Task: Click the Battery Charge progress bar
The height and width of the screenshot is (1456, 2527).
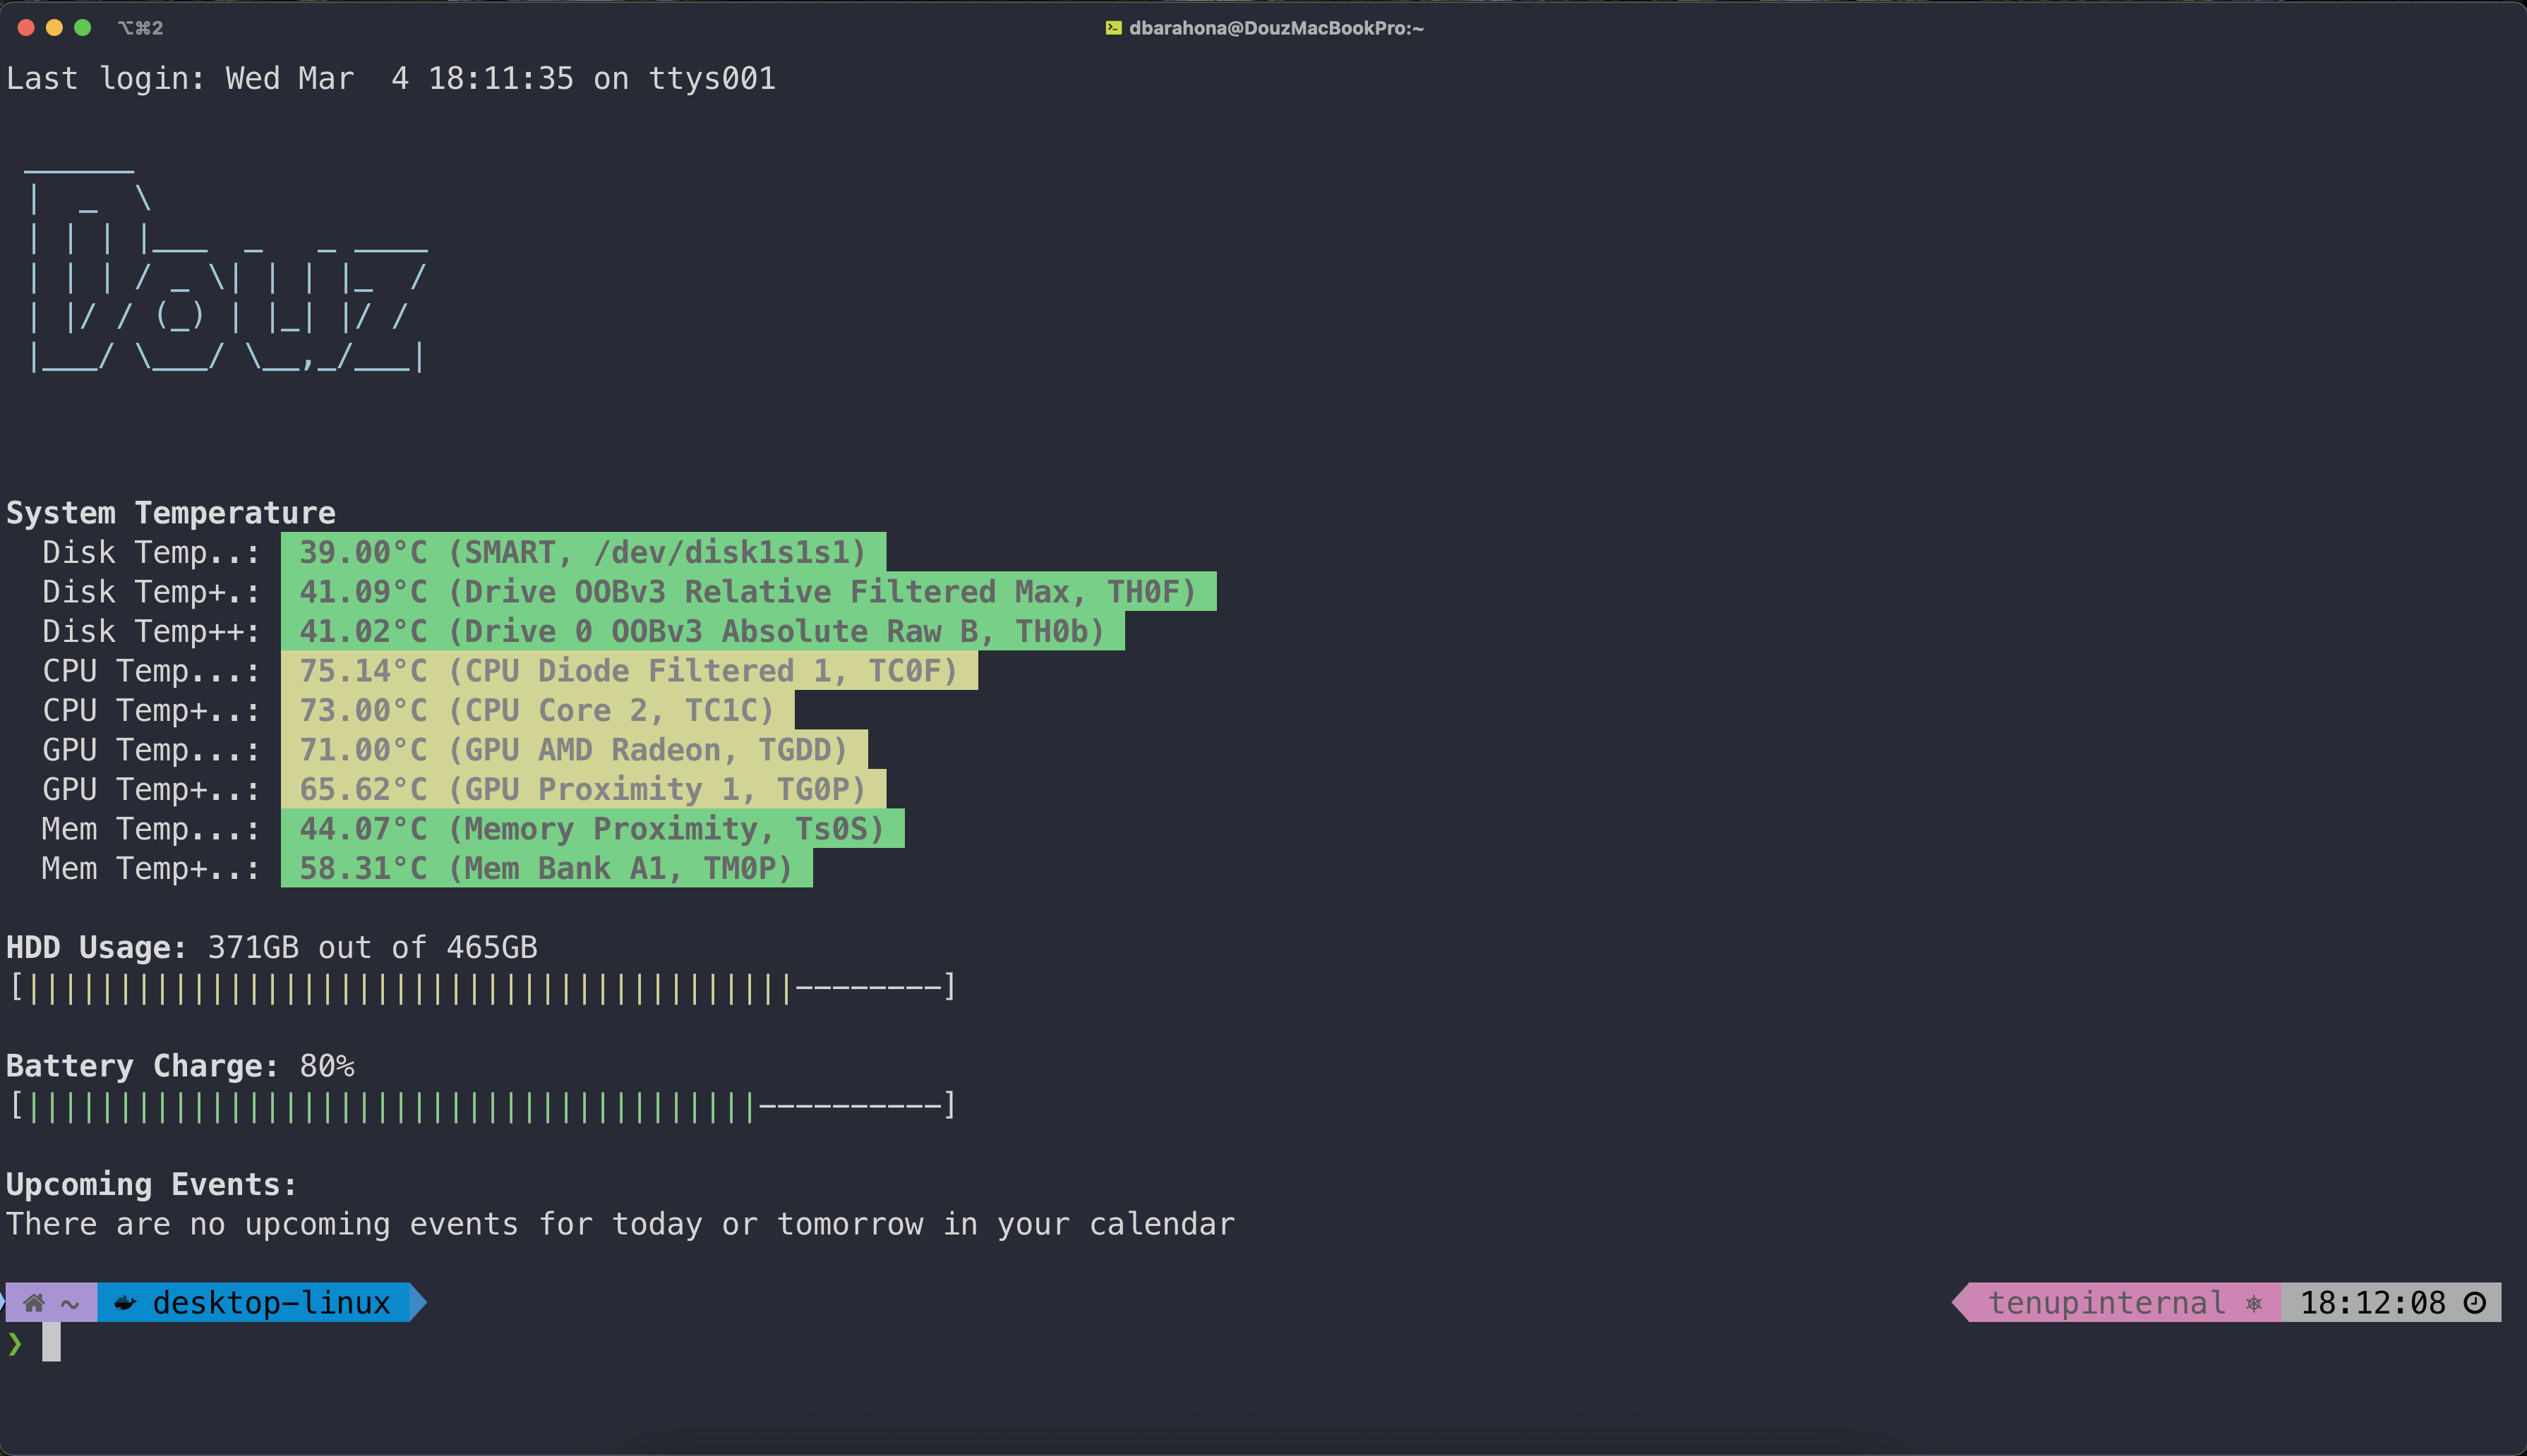Action: pos(480,1104)
